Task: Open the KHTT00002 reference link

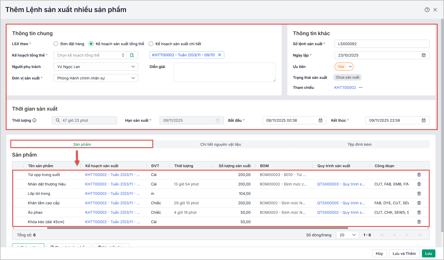Action: (x=345, y=87)
